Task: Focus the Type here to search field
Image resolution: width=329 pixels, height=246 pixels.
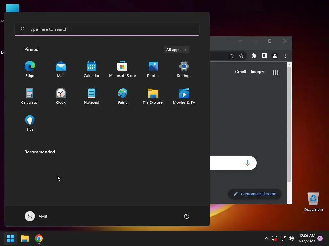Action: 107,29
